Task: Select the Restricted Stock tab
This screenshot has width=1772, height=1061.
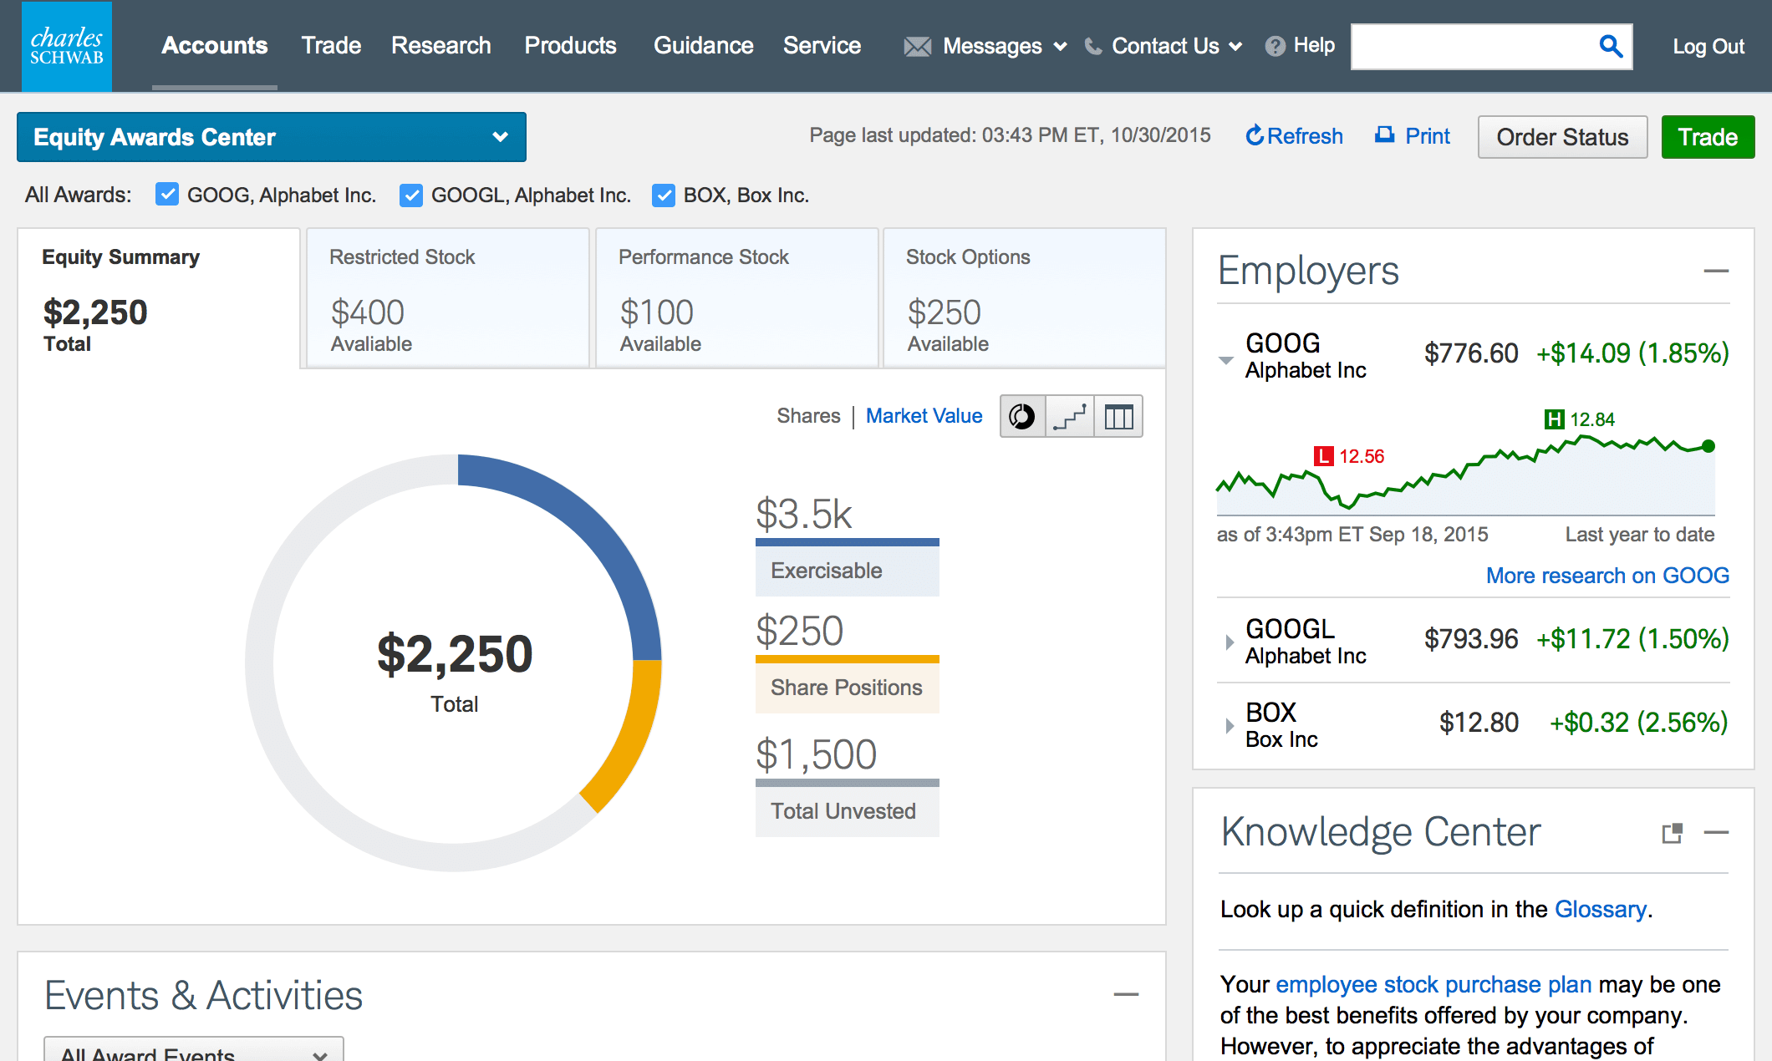Action: (448, 298)
